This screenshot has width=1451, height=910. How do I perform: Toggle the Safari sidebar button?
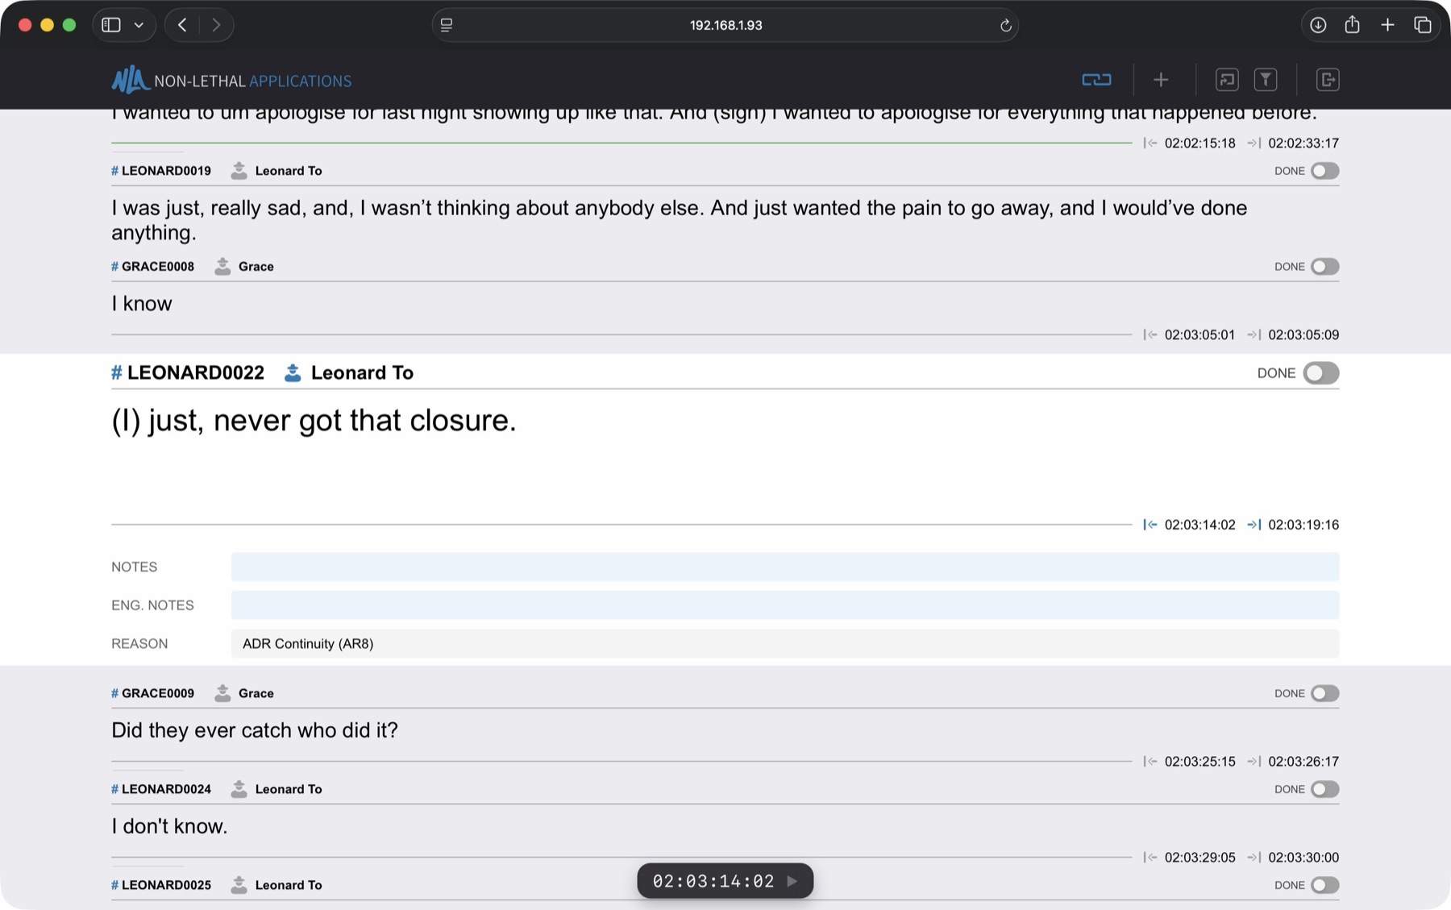pyautogui.click(x=111, y=25)
